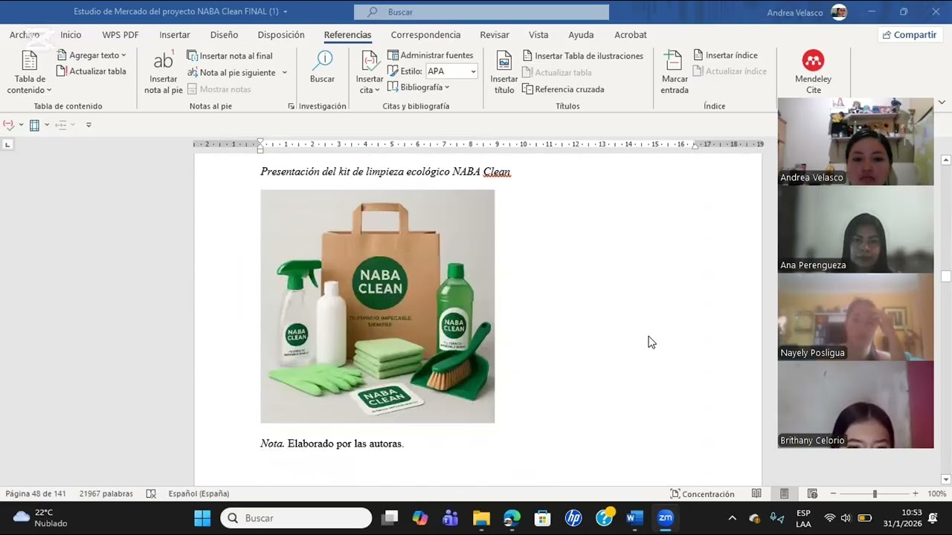This screenshot has height=535, width=952.
Task: Click the 21967 palabras word count
Action: (106, 493)
